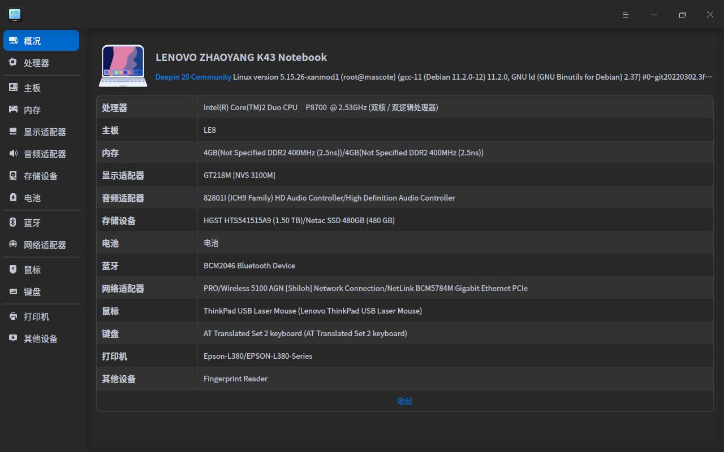The height and width of the screenshot is (452, 724).
Task: Click the 键盘 label in the overview table
Action: (x=110, y=333)
